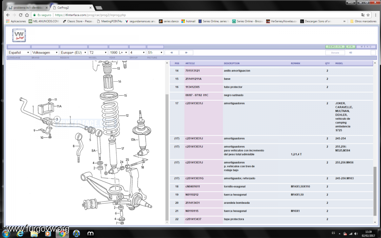This screenshot has width=381, height=238.
Task: Open the MIL ANUNCIOS.COM bookmark
Action: coord(44,21)
